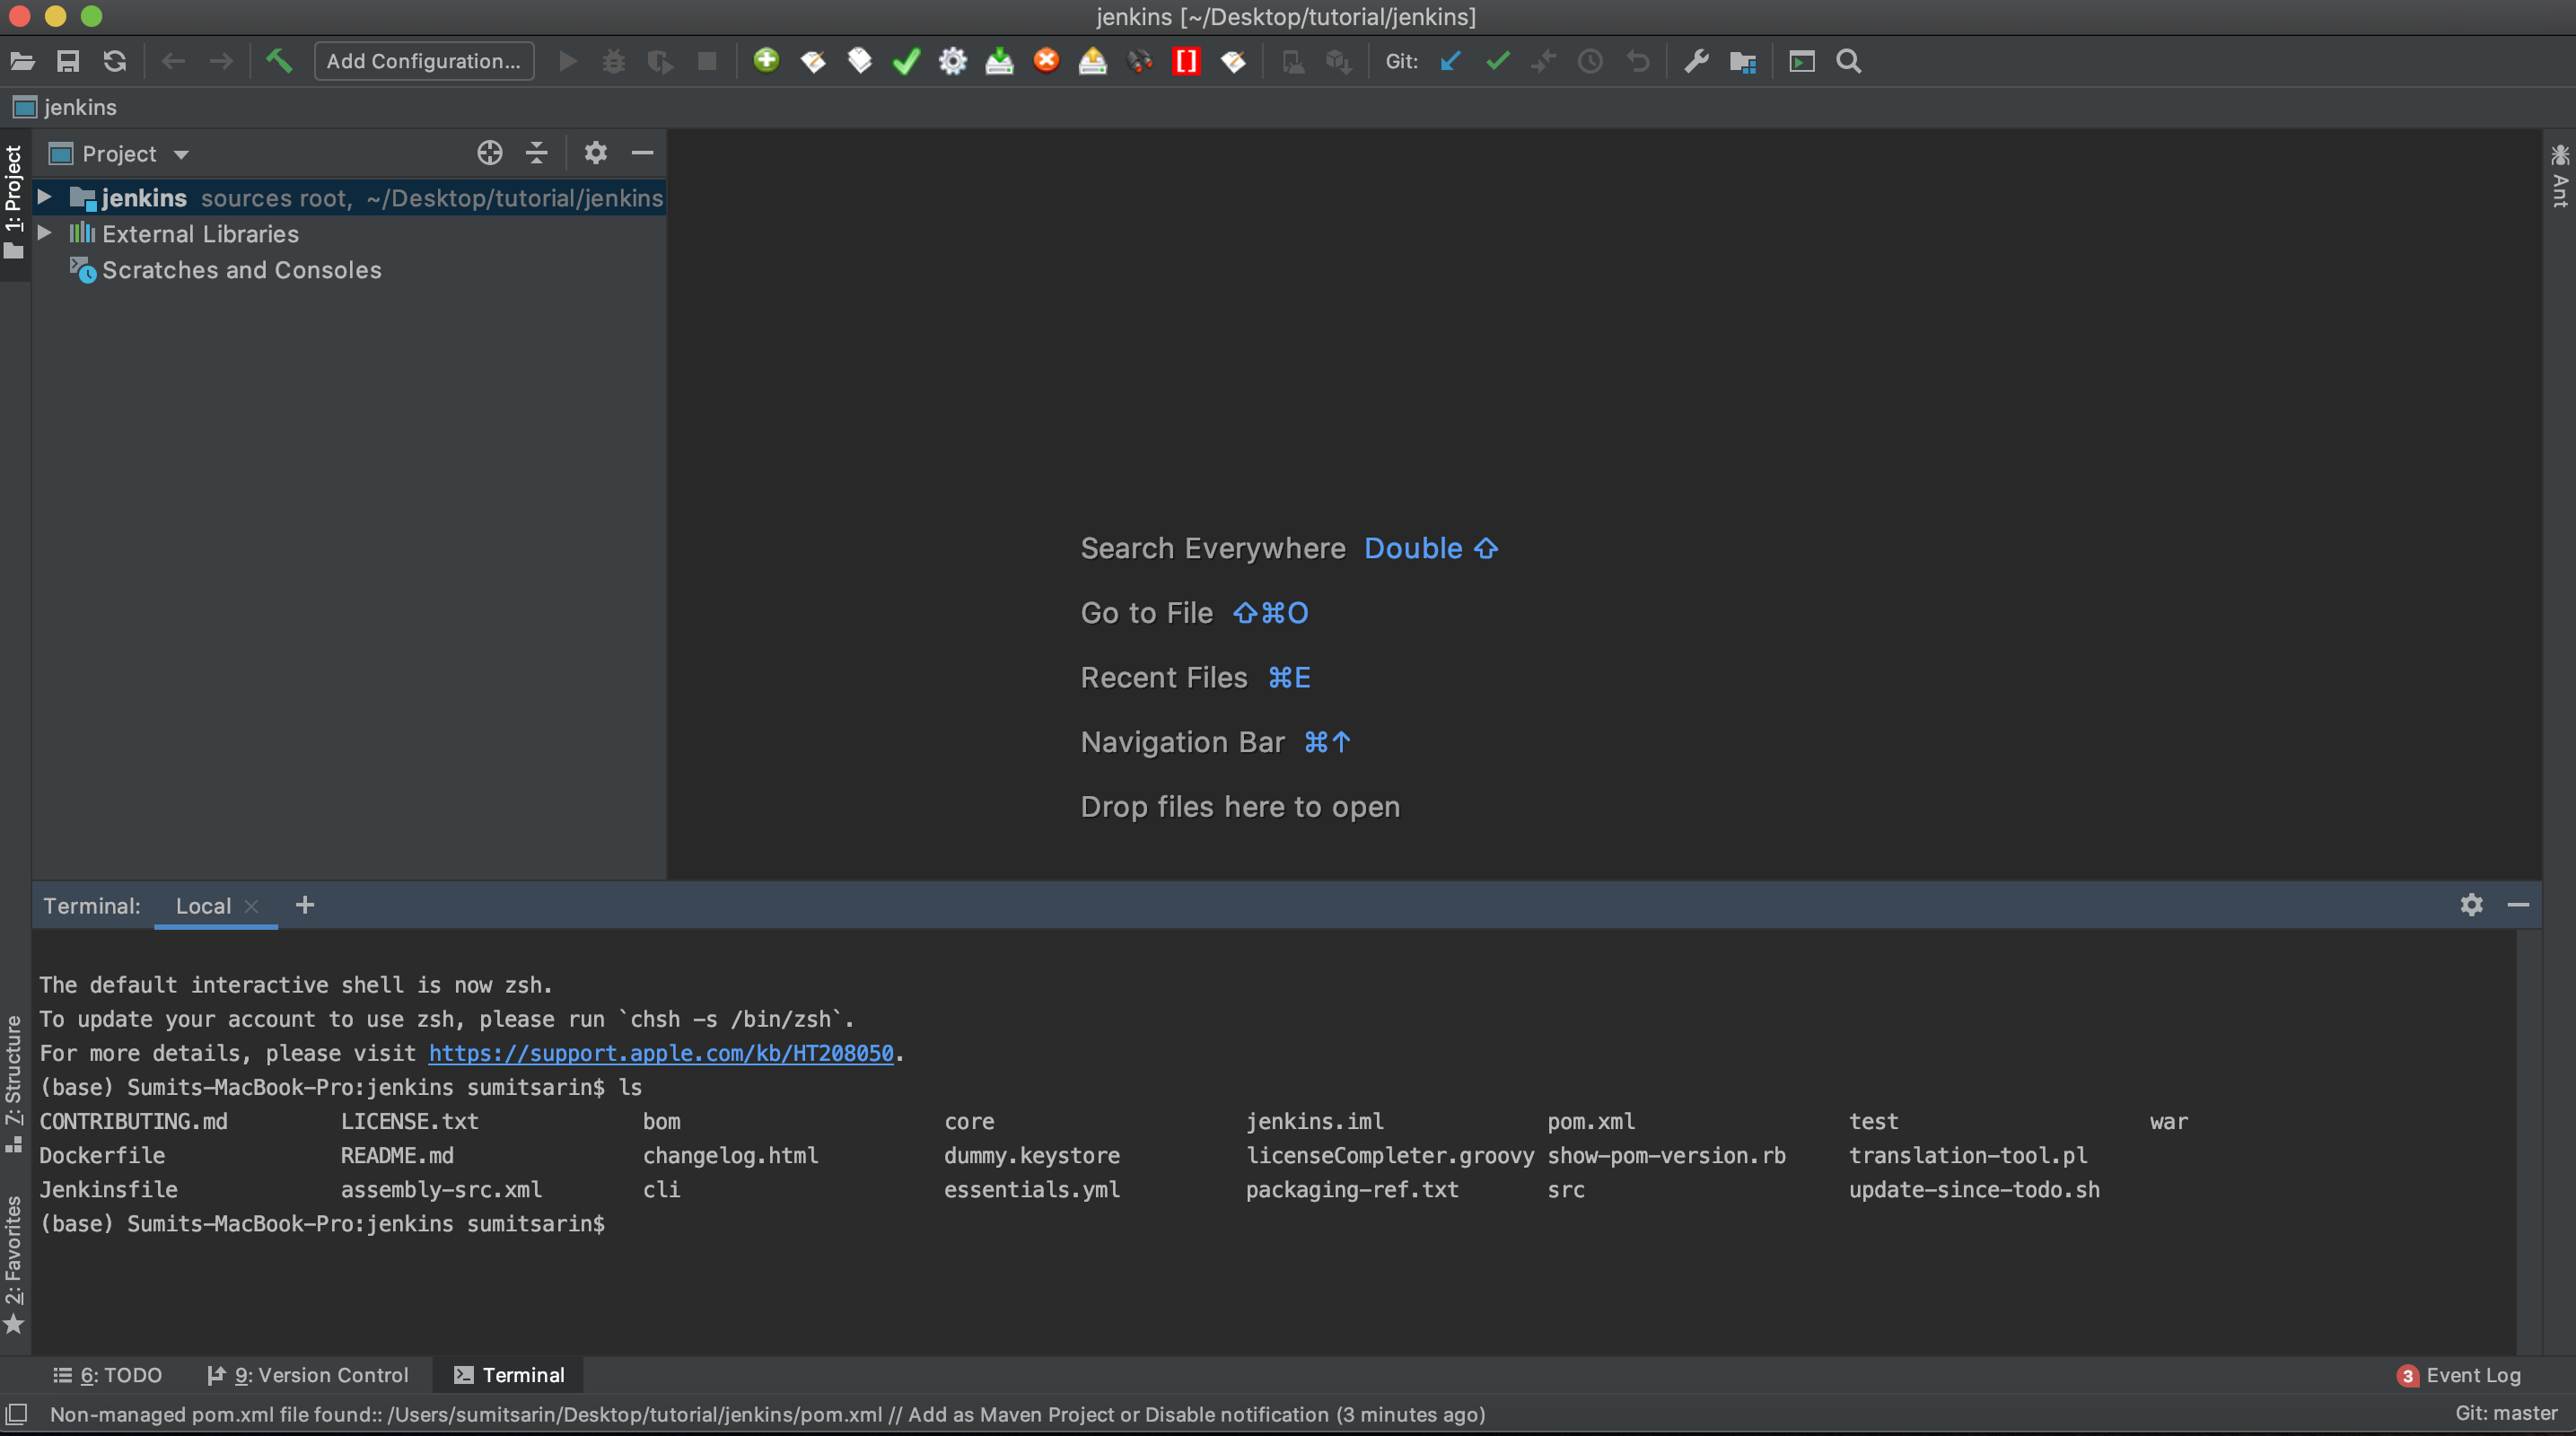Toggle the 2: Favorites side panel
Viewport: 2576px width, 1436px height.
coord(14,1263)
